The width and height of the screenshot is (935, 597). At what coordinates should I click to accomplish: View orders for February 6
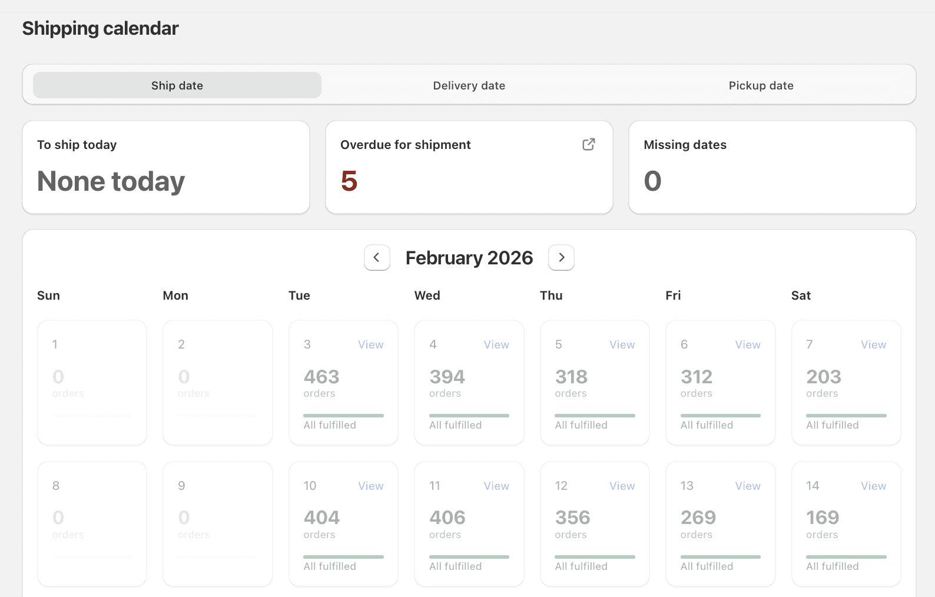tap(748, 344)
